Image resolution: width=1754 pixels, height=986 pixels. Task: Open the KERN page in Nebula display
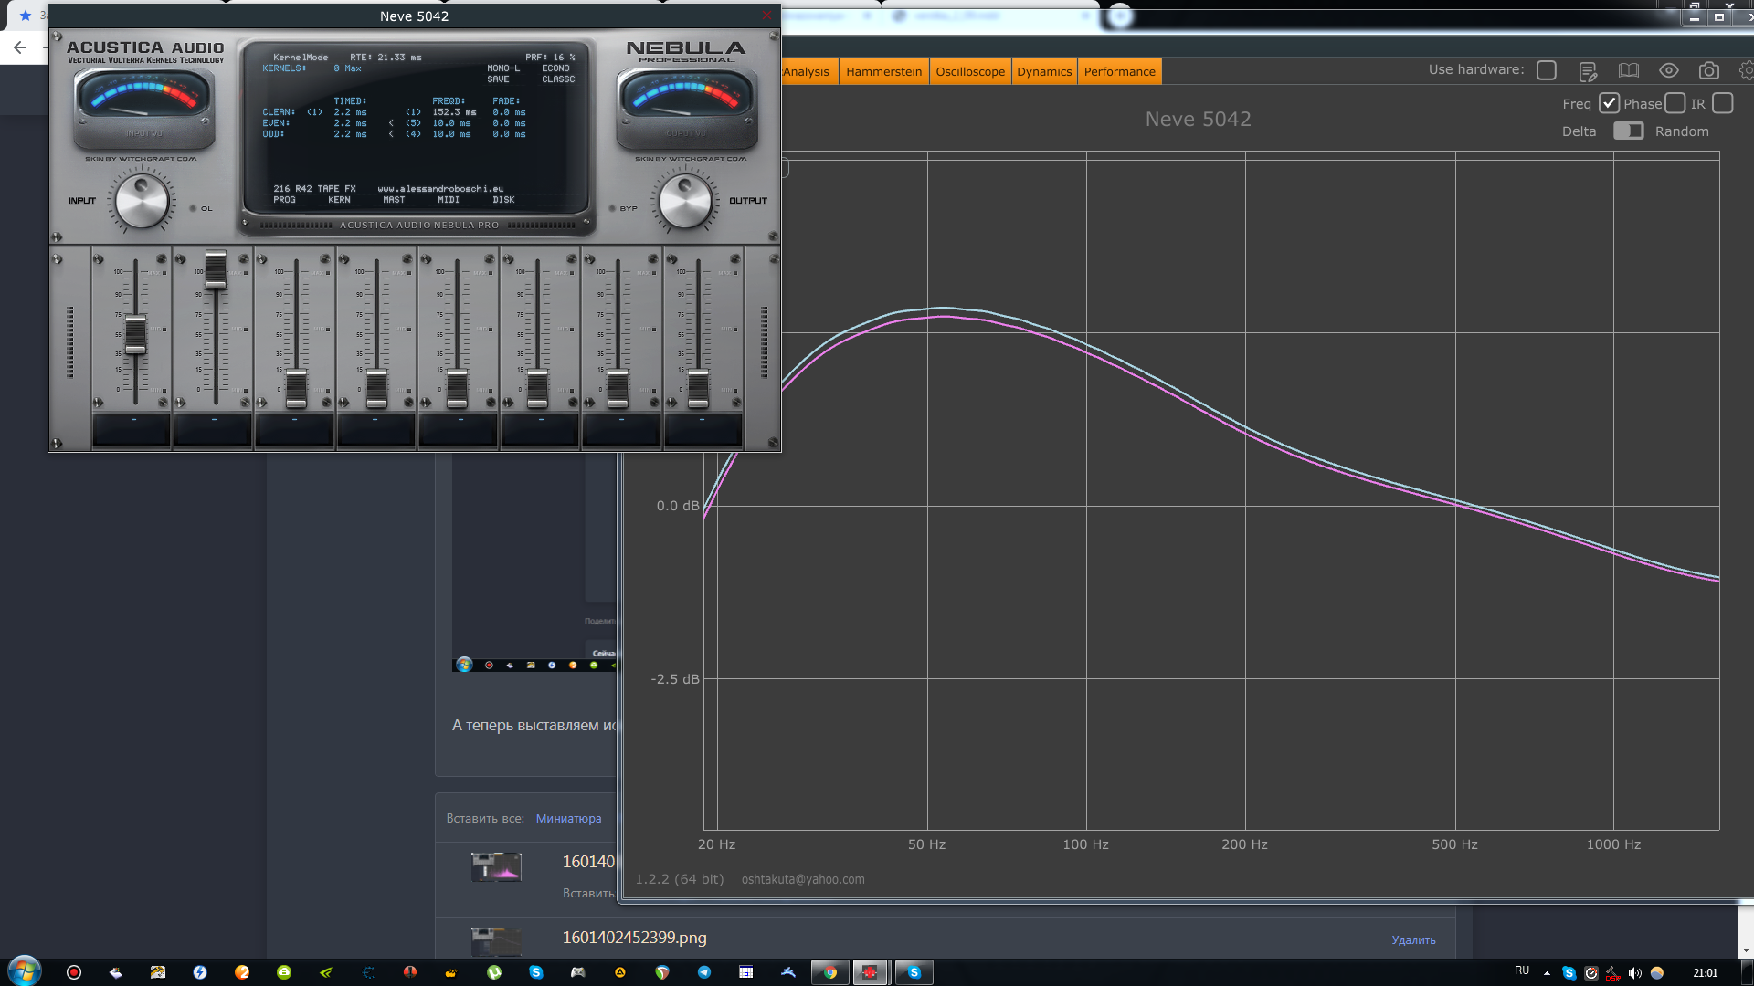[339, 199]
